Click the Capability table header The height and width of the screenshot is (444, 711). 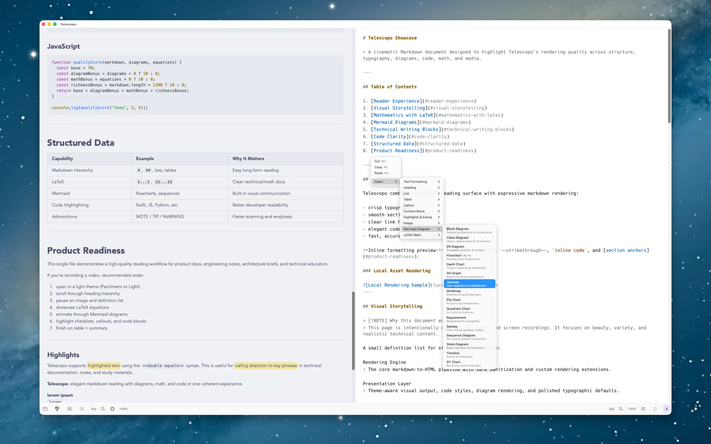pos(89,159)
